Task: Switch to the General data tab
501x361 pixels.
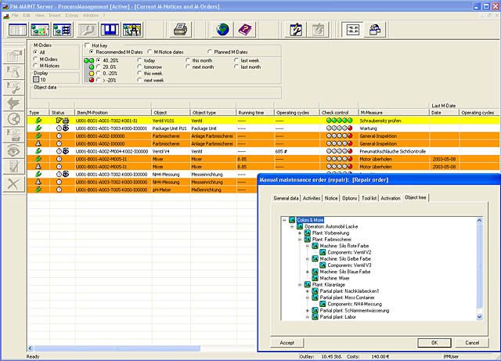Action: (286, 199)
